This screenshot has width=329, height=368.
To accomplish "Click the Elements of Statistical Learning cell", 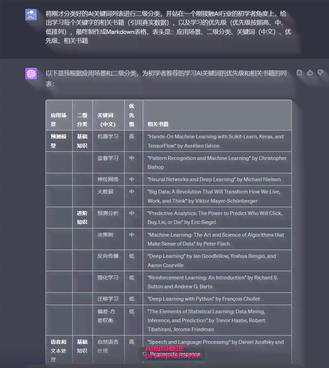I will click(x=217, y=320).
